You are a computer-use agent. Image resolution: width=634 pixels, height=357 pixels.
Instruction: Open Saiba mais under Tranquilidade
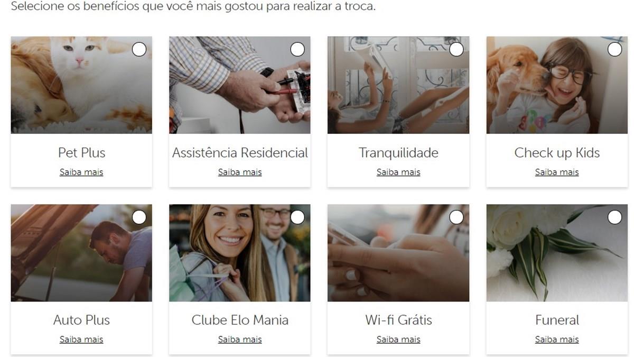398,172
